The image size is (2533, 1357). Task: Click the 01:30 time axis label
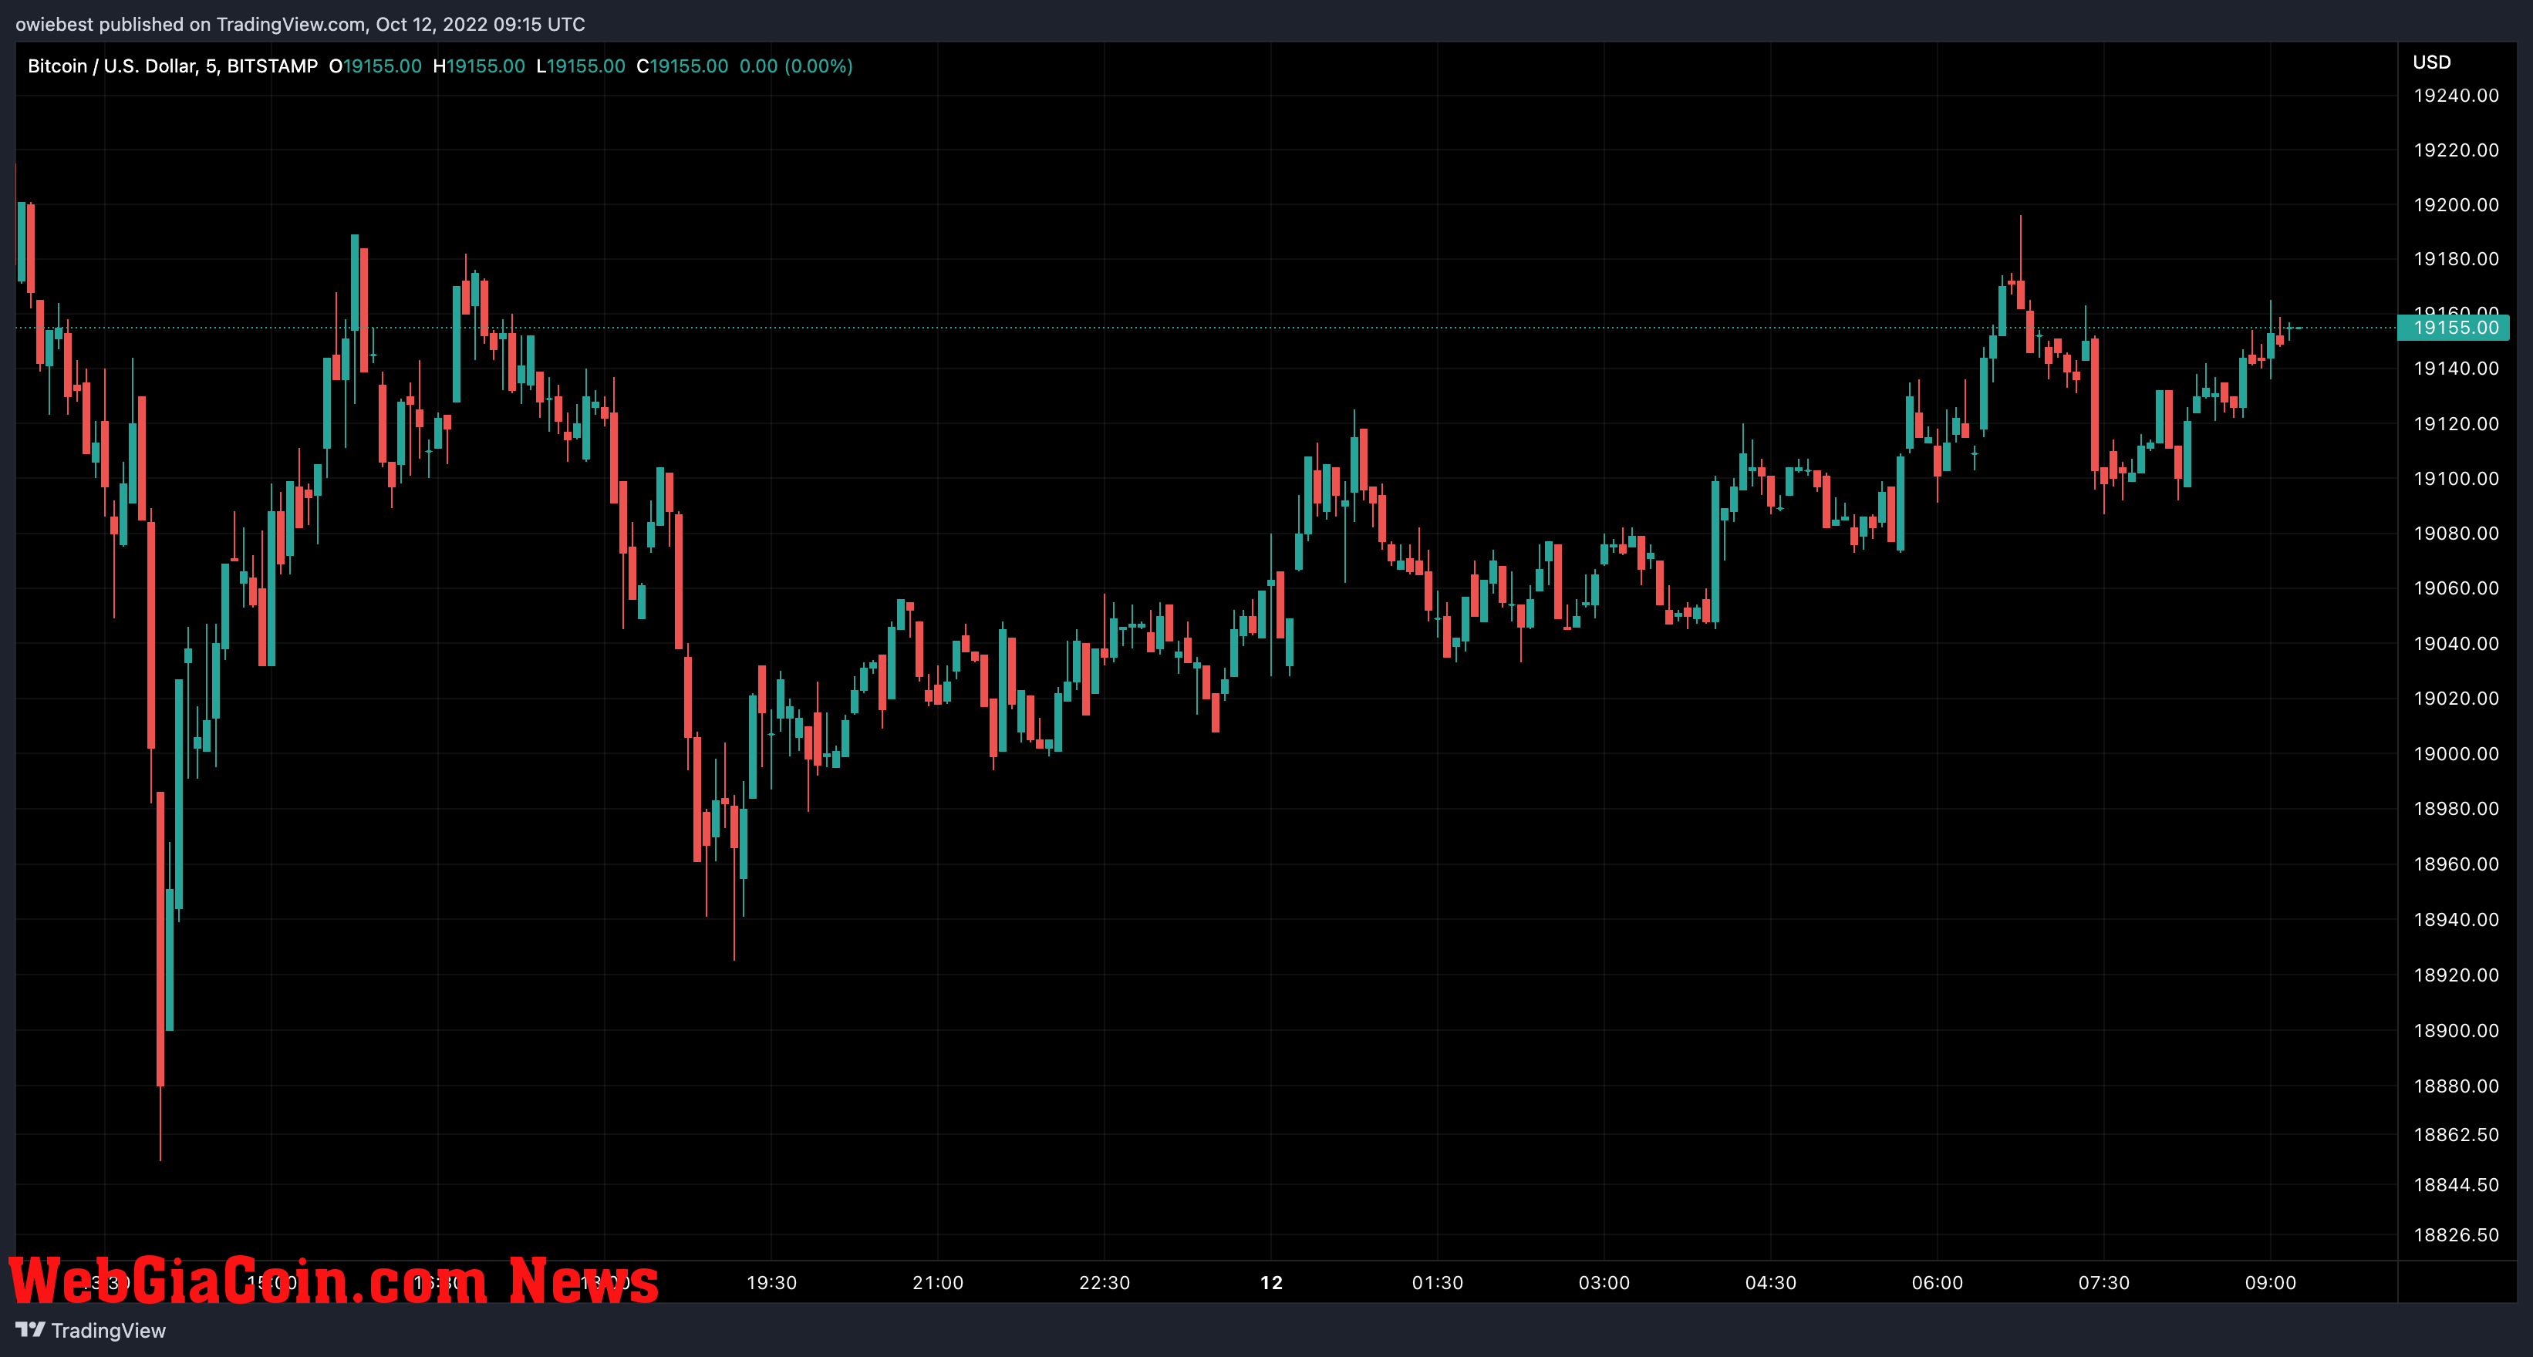click(1438, 1282)
